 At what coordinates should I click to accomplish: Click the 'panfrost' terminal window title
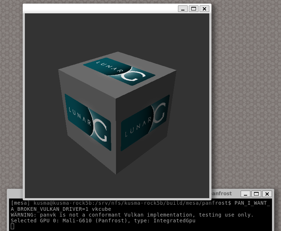tap(222, 193)
